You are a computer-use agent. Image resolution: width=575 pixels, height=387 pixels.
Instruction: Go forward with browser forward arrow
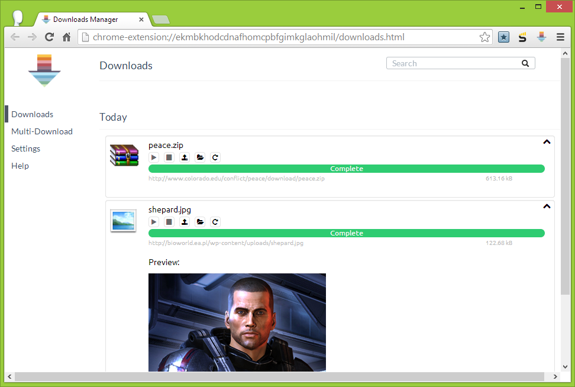pyautogui.click(x=33, y=37)
